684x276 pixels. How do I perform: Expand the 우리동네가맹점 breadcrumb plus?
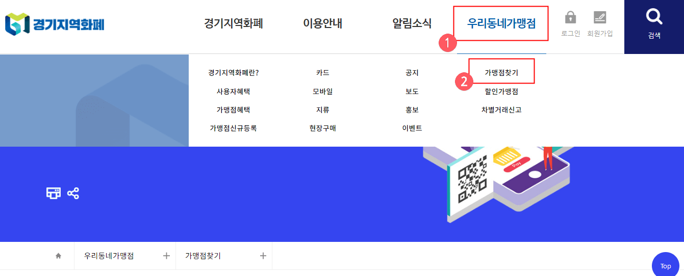click(166, 256)
